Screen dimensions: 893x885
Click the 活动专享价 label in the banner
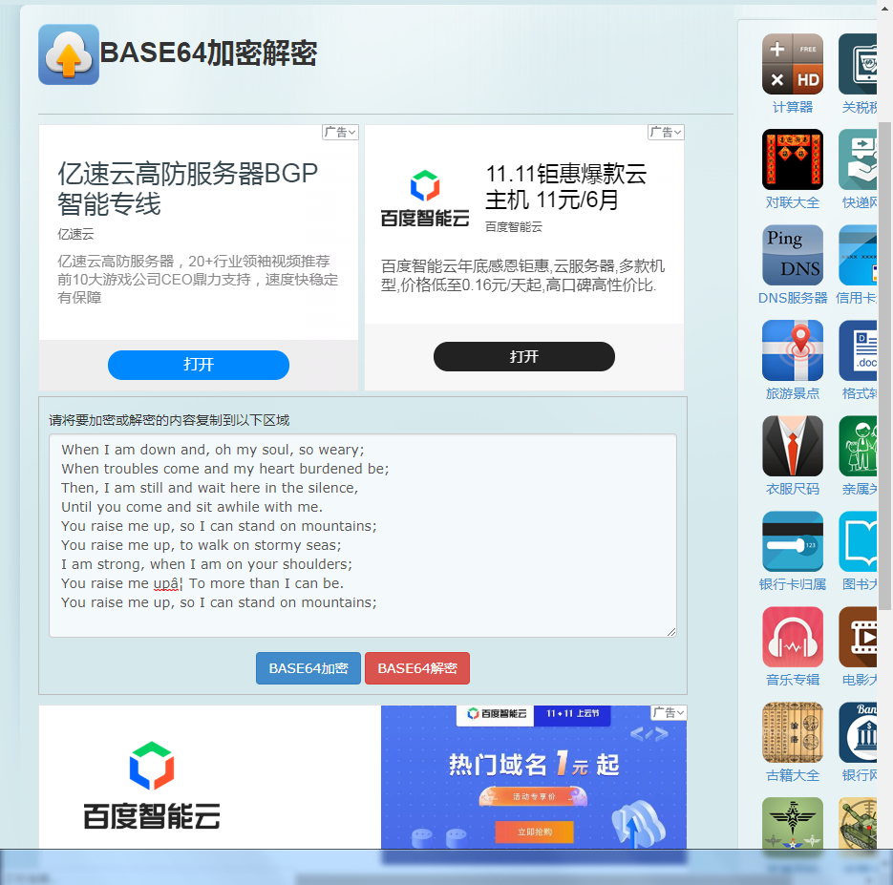(534, 796)
